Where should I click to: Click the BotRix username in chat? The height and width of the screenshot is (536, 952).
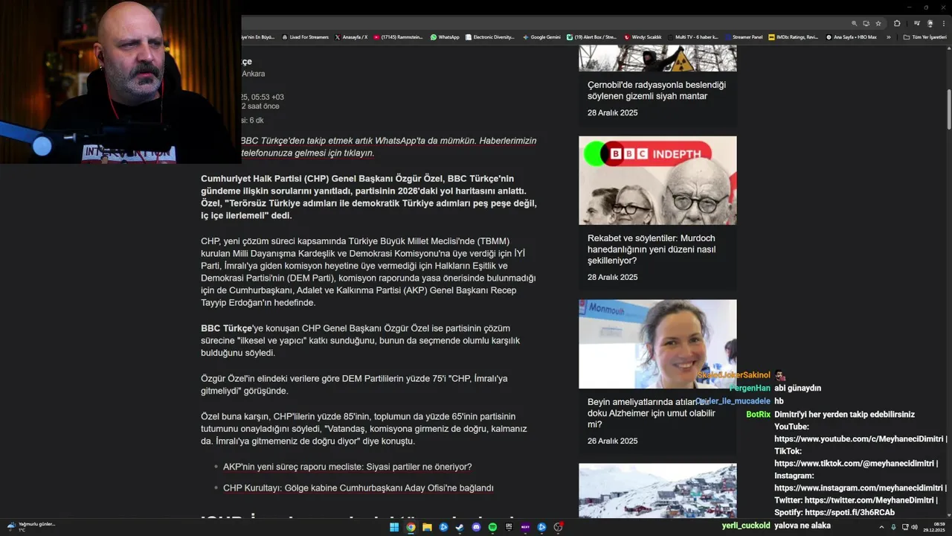point(758,414)
